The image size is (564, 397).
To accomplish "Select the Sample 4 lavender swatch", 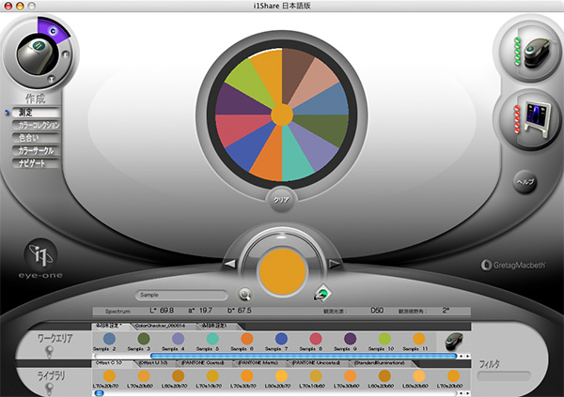I will point(178,339).
